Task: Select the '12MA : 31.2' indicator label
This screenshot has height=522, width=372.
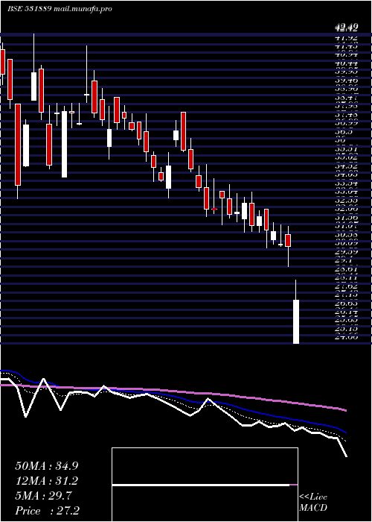Action: (x=47, y=481)
